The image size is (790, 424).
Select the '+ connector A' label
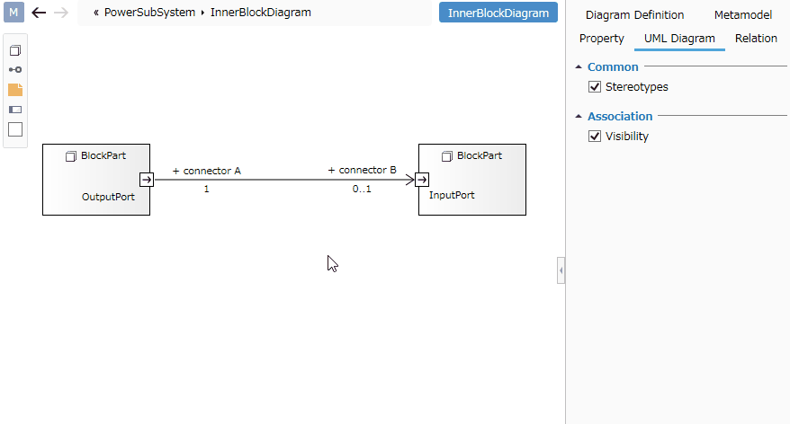click(x=207, y=171)
